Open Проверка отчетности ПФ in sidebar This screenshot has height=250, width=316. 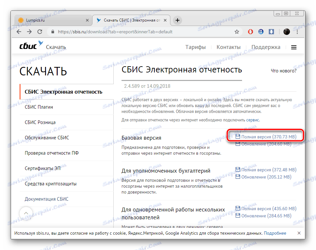(67, 153)
